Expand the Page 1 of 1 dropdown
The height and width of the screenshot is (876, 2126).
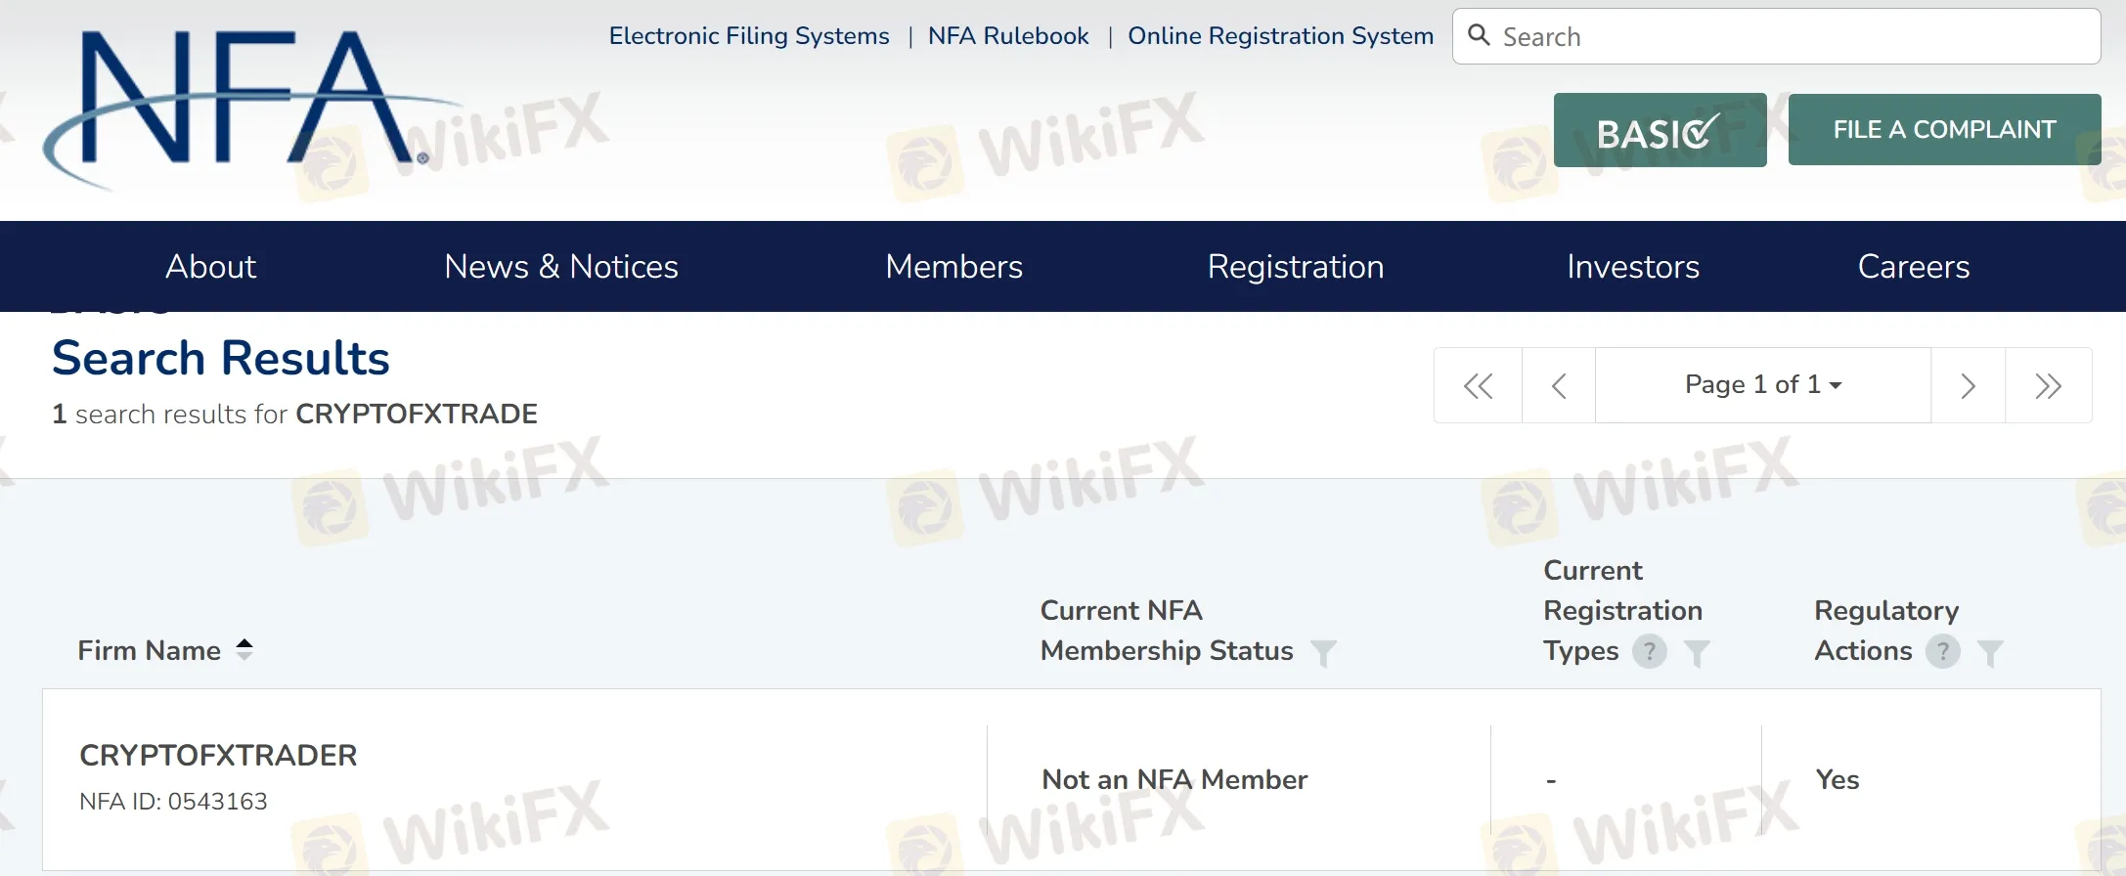coord(1763,385)
